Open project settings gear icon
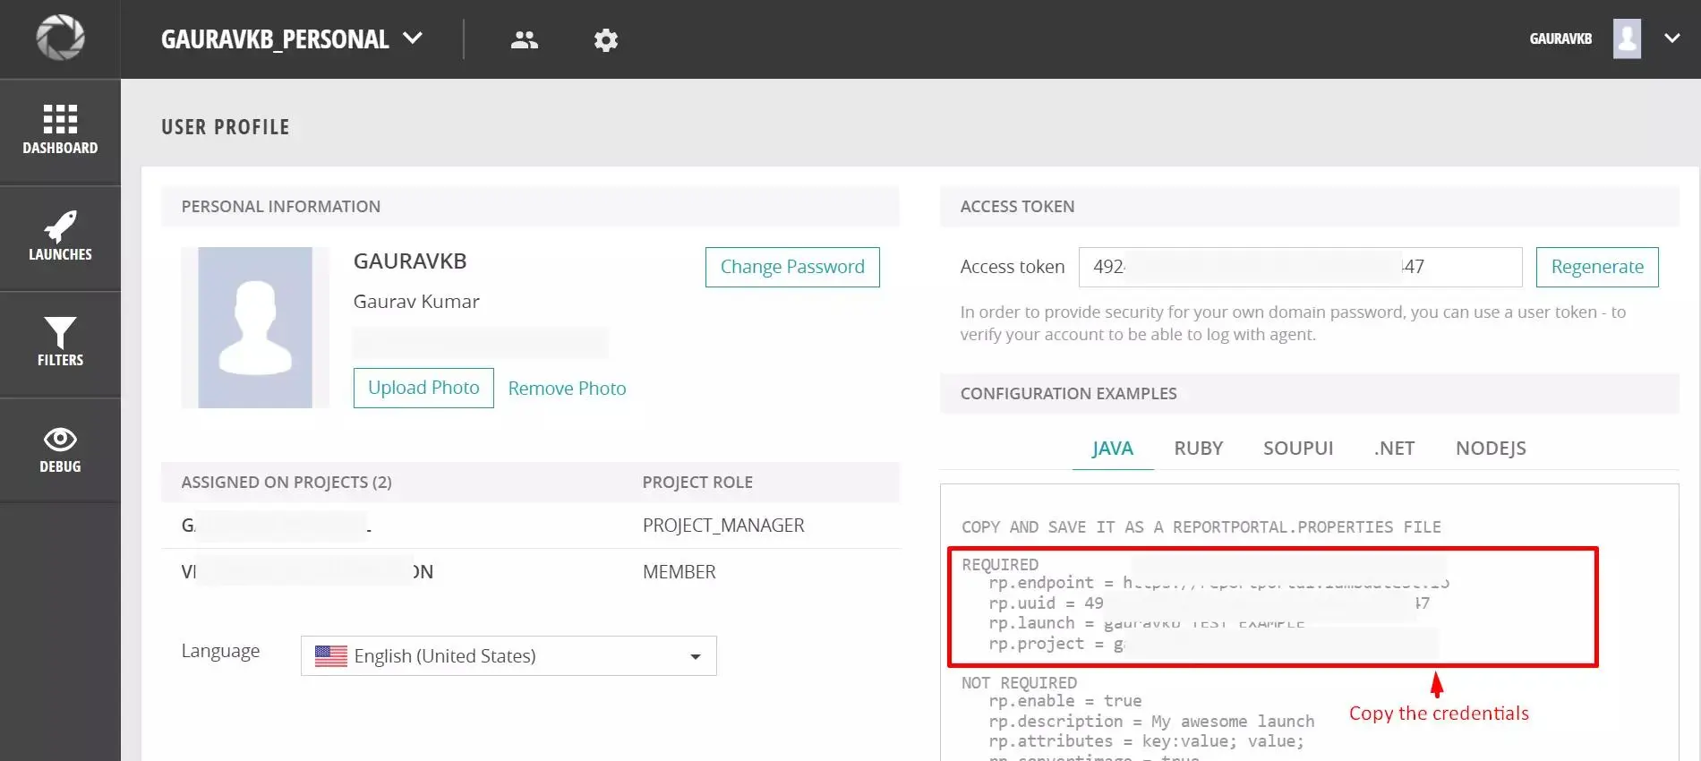The image size is (1701, 761). 606,39
